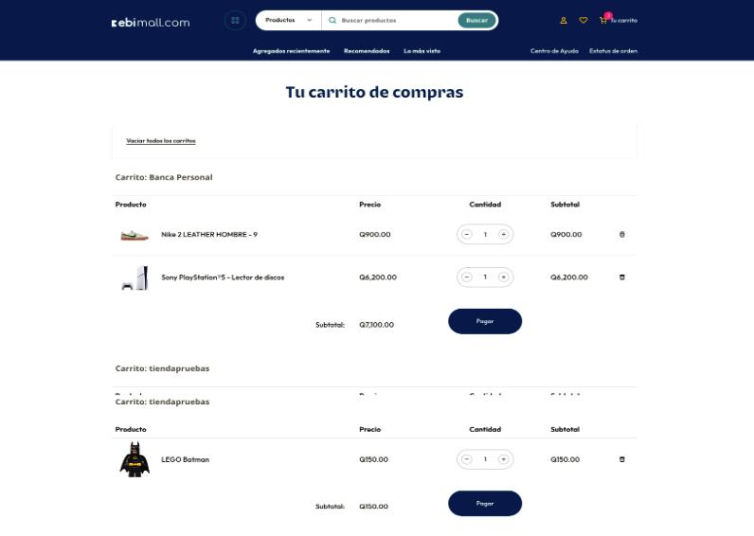754x536 pixels.
Task: Delete LEGO Batman with trash icon
Action: pyautogui.click(x=621, y=459)
